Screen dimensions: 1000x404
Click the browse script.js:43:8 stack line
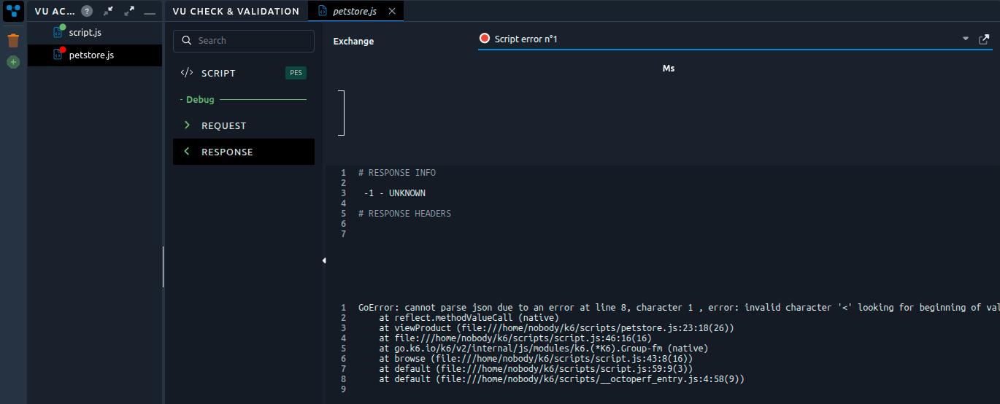[536, 359]
